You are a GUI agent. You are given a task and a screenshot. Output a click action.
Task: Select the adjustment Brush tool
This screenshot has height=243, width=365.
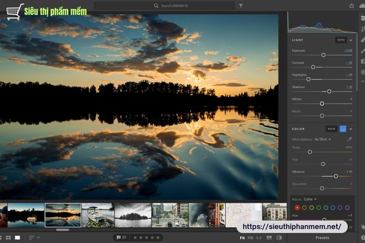363,50
